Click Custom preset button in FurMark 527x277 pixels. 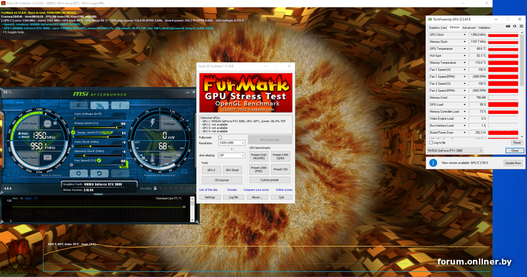pos(269,180)
